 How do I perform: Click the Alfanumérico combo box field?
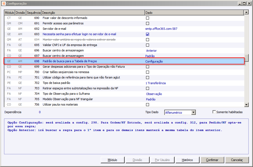pos(178,112)
